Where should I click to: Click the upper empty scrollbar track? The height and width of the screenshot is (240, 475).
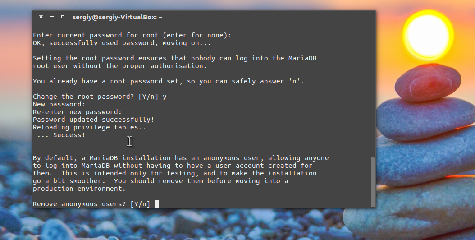pos(372,90)
